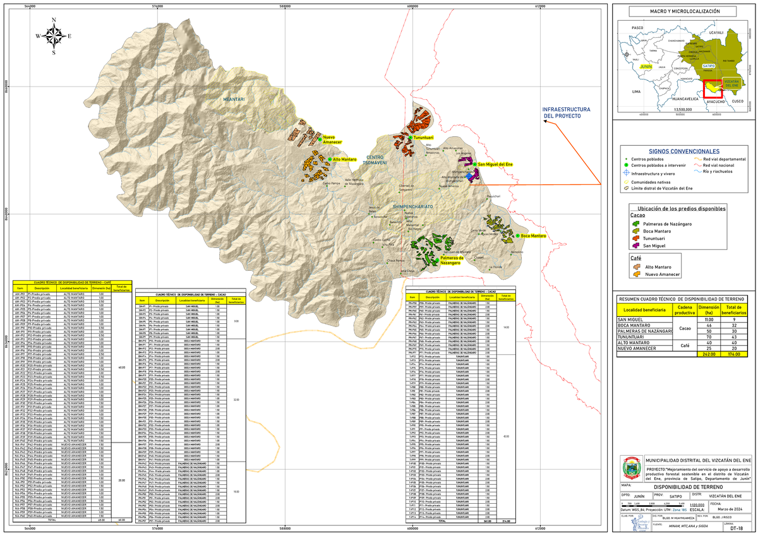Click the Límite distral de Vizcatán legend icon
This screenshot has width=758, height=536.
(x=626, y=188)
